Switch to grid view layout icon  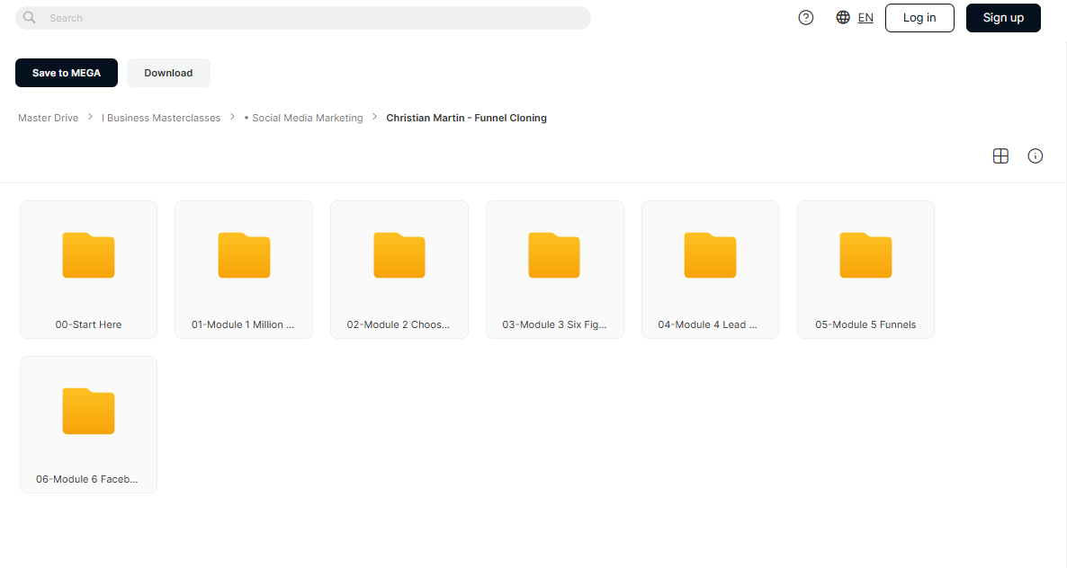point(1000,156)
